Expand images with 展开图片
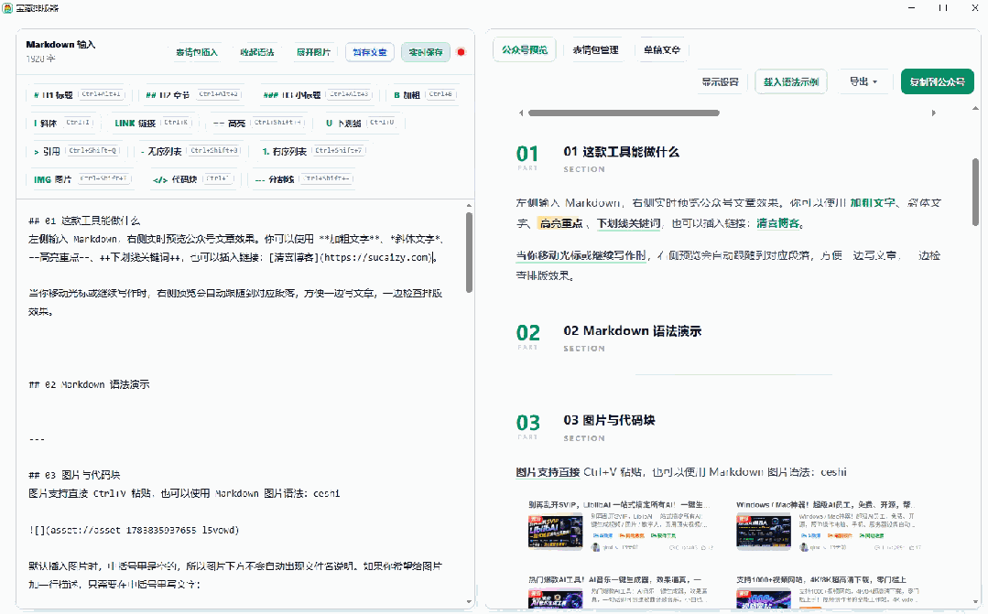The image size is (988, 614). pos(314,52)
